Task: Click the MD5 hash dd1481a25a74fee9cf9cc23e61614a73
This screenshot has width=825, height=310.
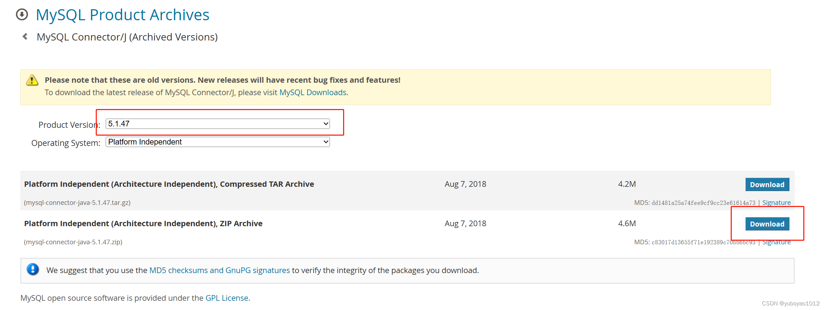Action: [703, 203]
